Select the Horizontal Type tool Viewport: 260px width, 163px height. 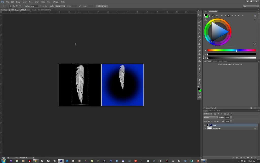pos(200,69)
